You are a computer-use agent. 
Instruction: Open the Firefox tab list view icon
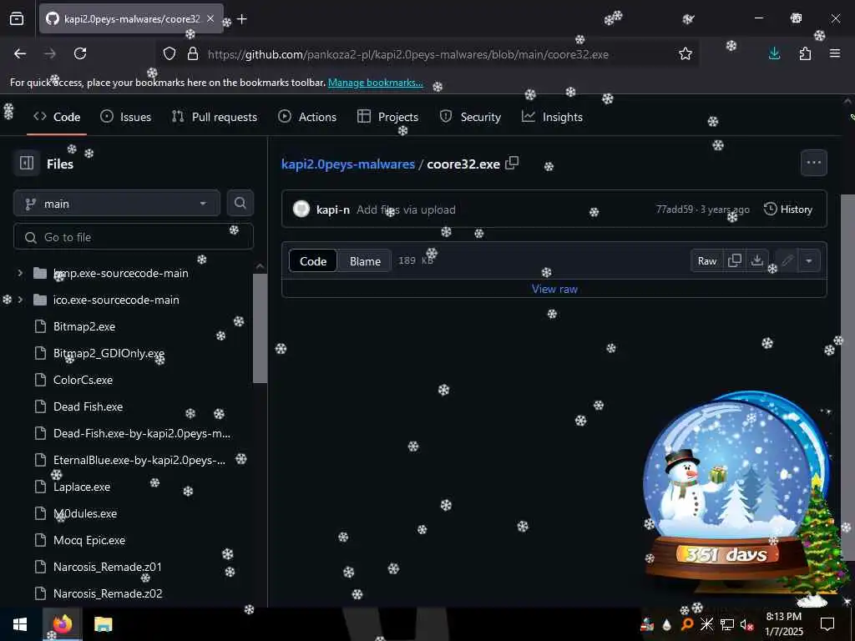coord(17,19)
